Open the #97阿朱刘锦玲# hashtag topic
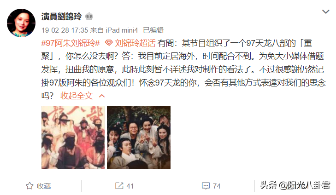The height and width of the screenshot is (195, 336). [71, 43]
